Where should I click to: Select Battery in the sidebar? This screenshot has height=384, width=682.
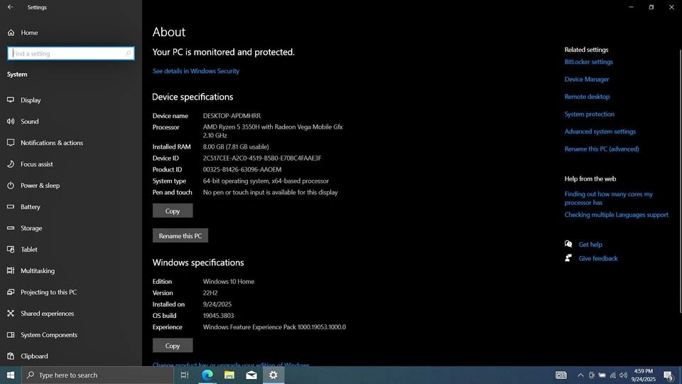point(31,207)
